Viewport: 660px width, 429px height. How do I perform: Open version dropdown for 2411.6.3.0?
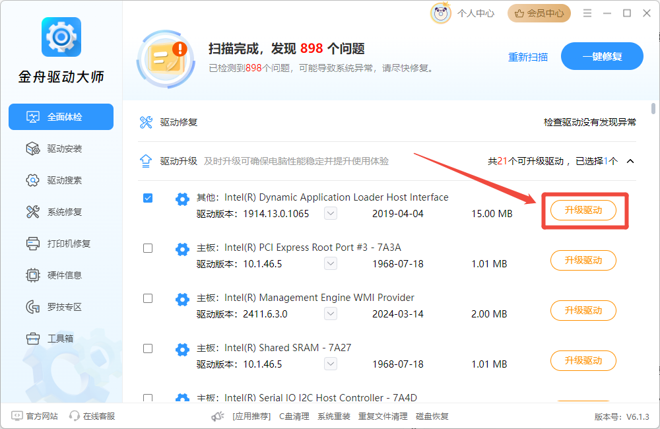(331, 313)
